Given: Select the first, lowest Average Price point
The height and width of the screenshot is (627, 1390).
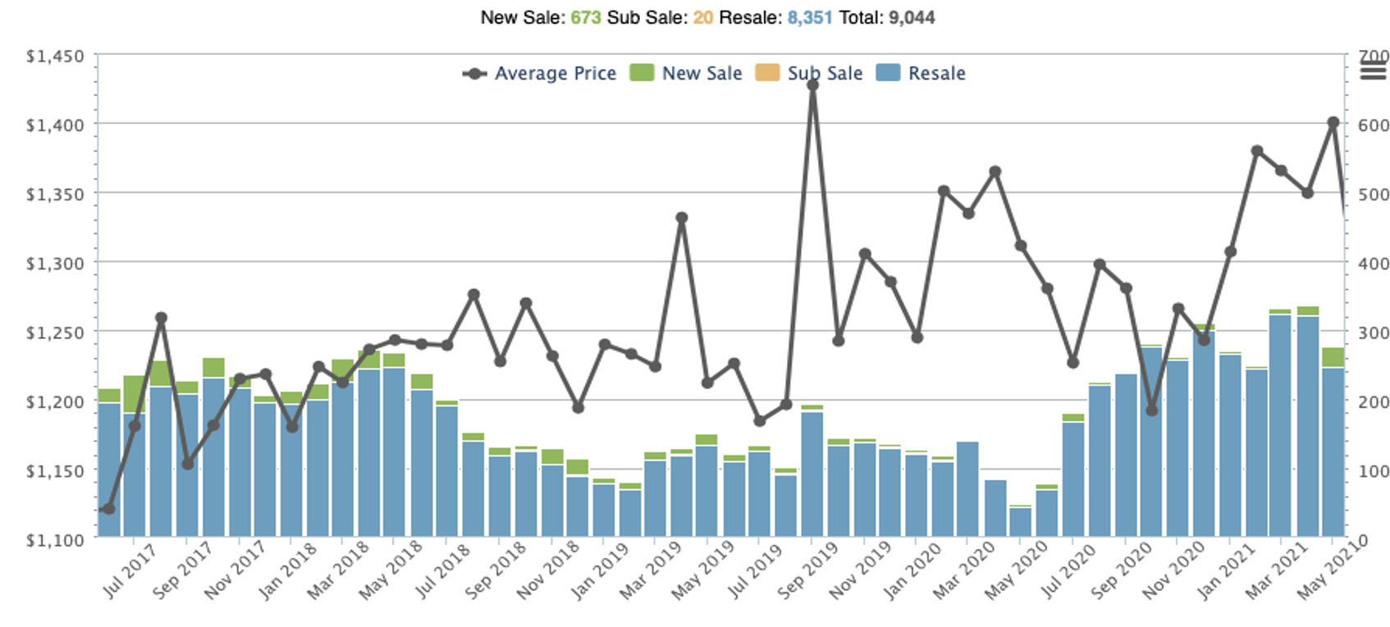Looking at the screenshot, I should tap(108, 509).
